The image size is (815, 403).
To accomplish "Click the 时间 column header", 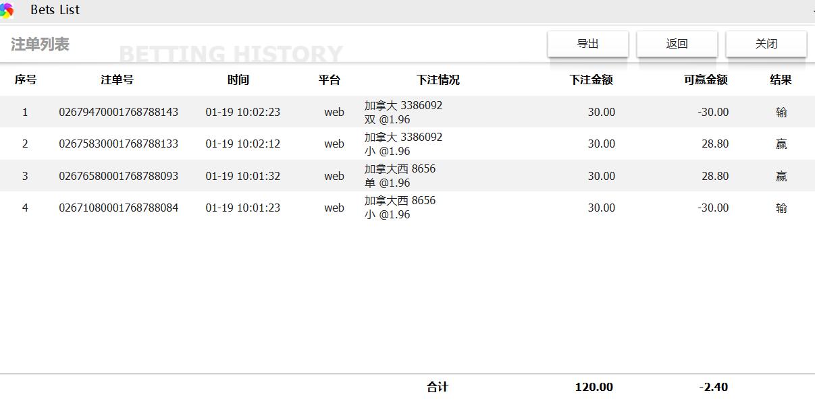I will 238,80.
